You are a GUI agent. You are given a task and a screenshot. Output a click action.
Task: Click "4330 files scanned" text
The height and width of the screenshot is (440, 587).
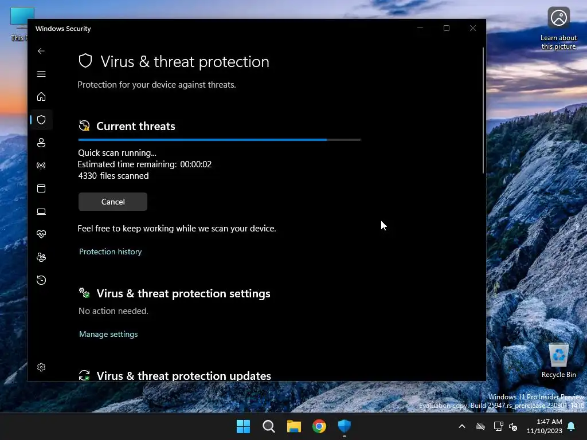coord(114,176)
